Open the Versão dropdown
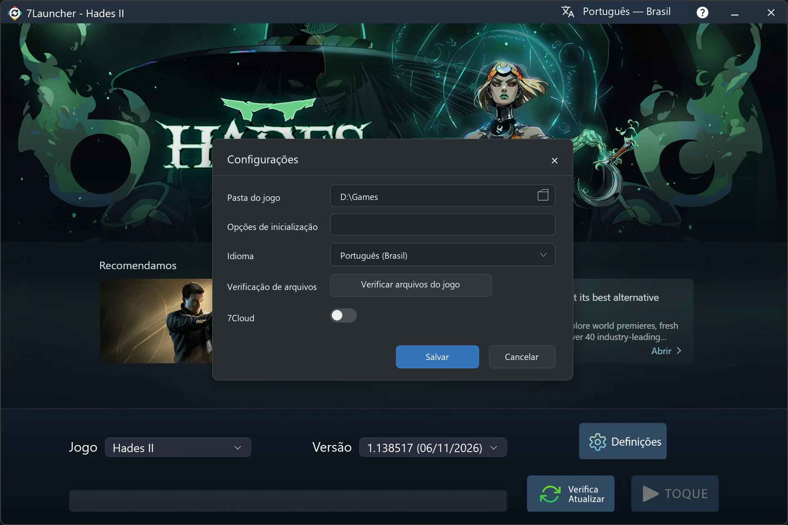The height and width of the screenshot is (525, 788). pos(433,447)
